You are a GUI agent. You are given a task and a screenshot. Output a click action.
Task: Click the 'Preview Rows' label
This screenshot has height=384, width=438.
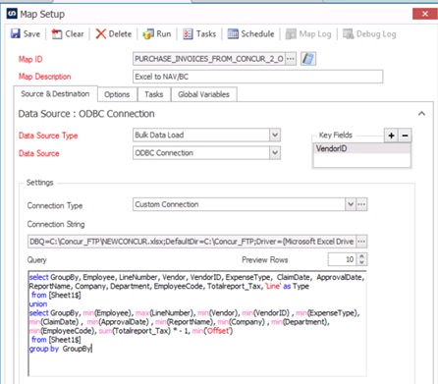[265, 260]
